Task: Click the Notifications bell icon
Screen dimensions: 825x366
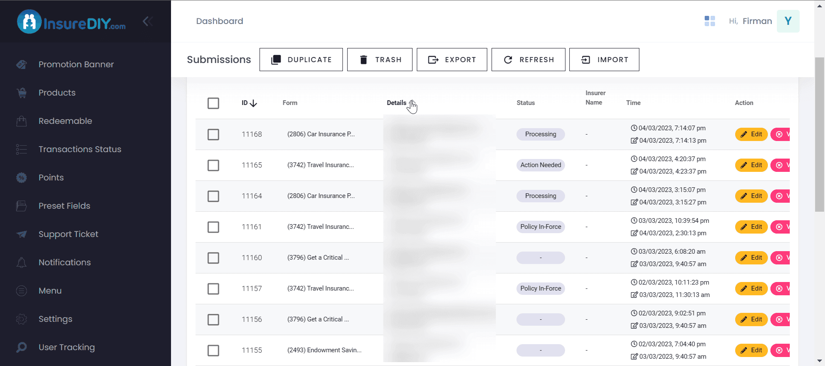Action: 21,262
